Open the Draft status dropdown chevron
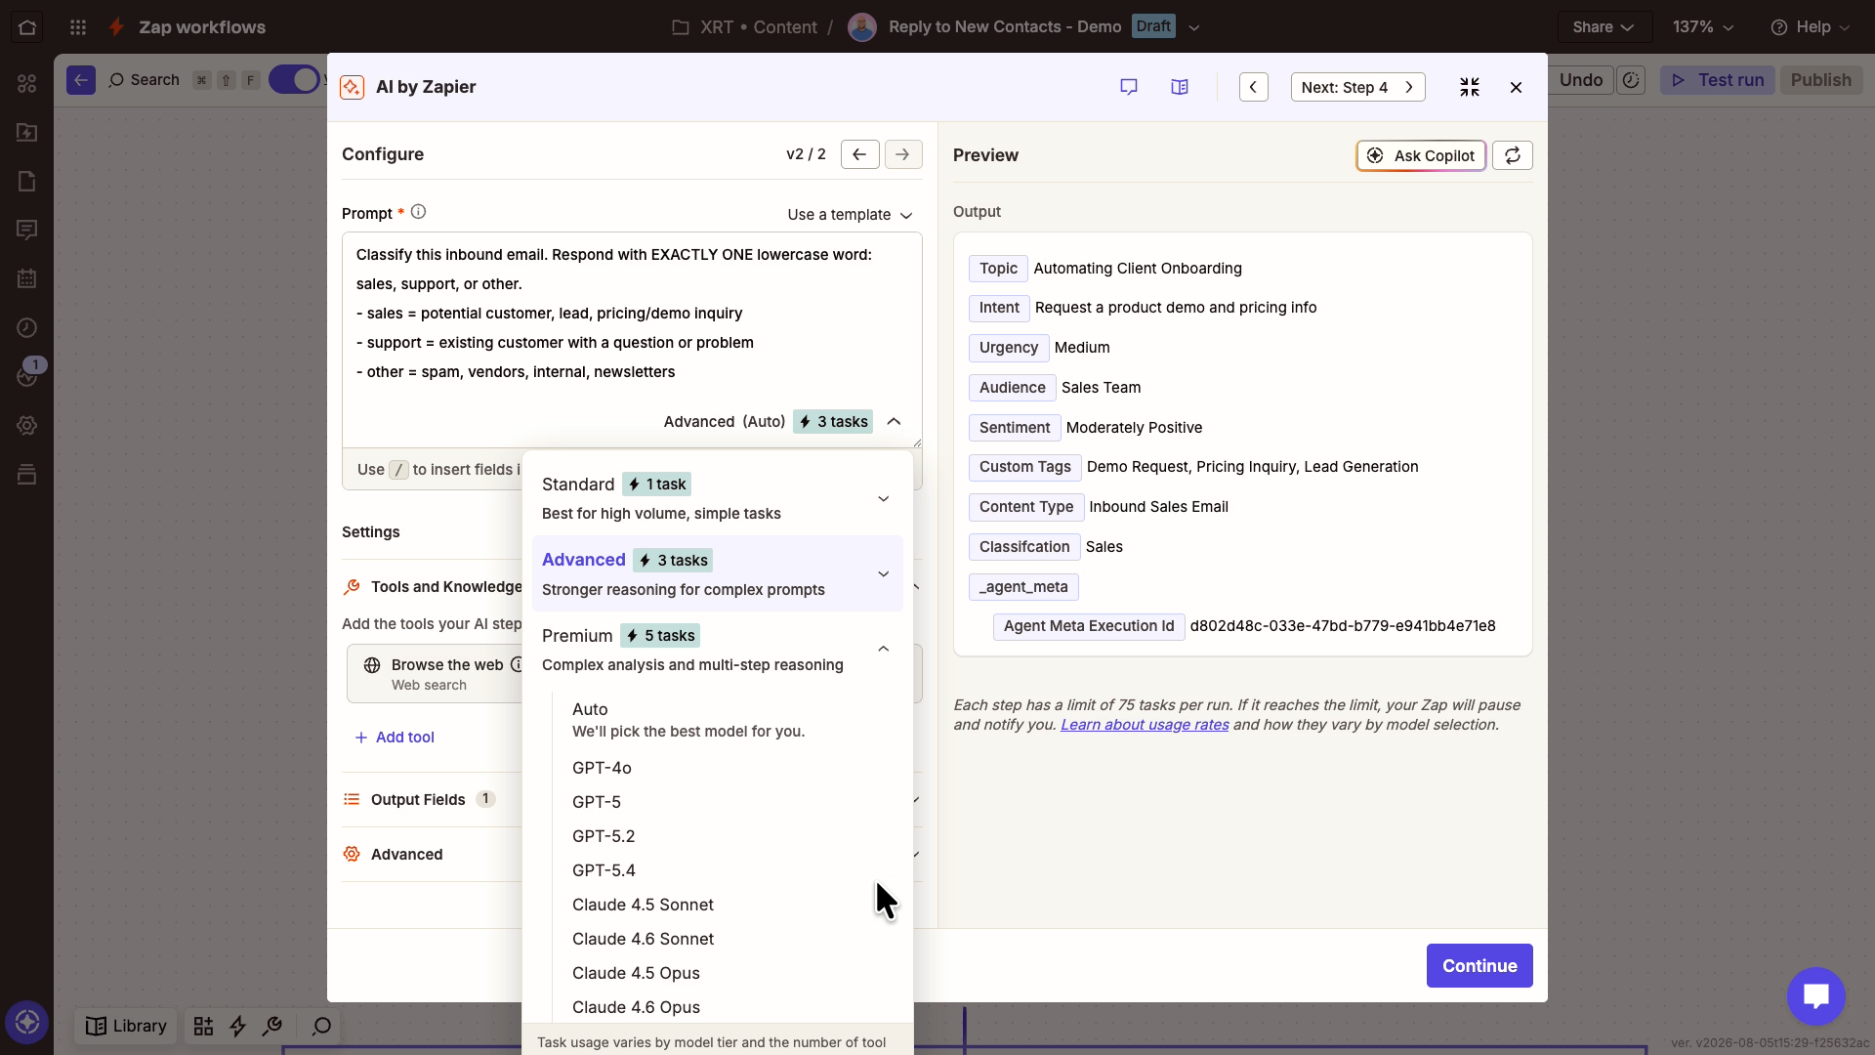This screenshot has width=1875, height=1055. 1193,27
